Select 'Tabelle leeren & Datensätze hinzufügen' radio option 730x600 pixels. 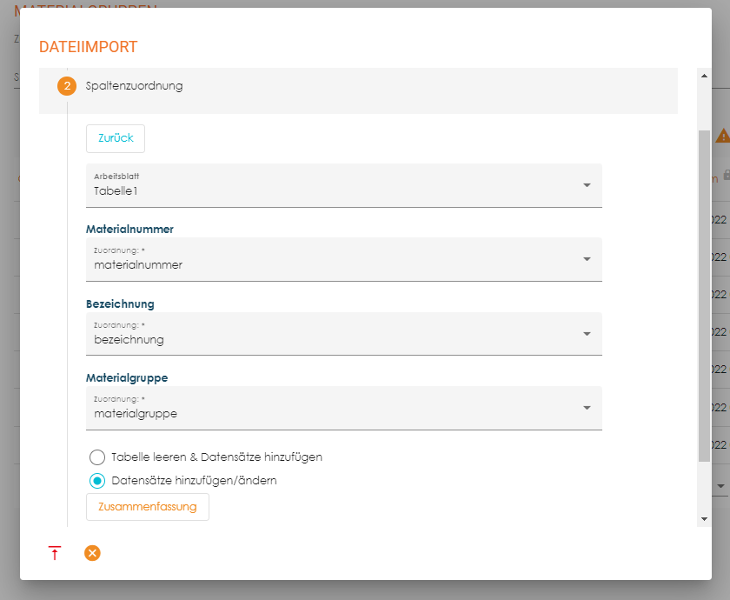pos(97,457)
